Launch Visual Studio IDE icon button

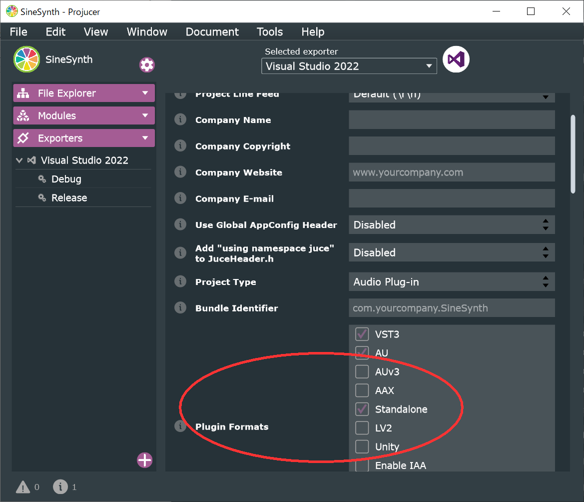pos(456,59)
